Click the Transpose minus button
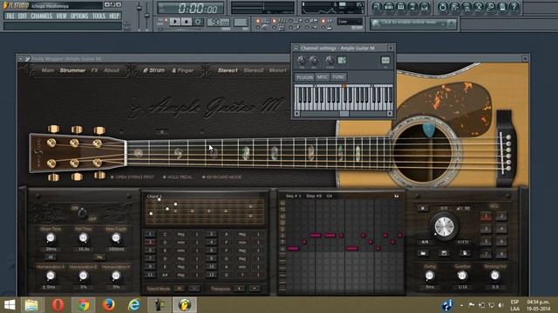Viewport: 558px width, 313px height. click(x=255, y=289)
